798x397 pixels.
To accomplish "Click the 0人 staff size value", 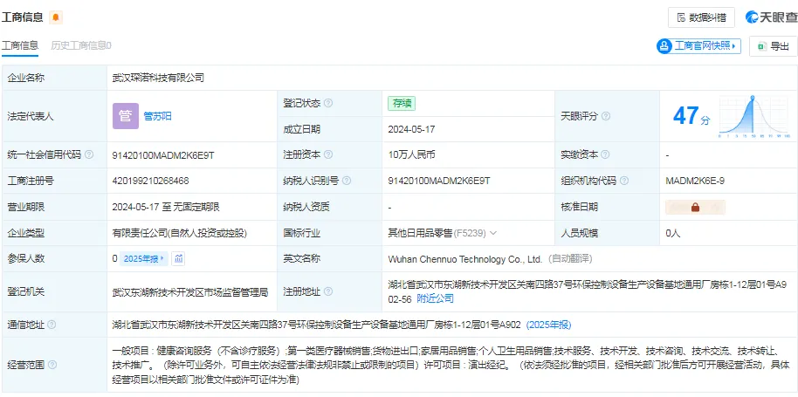I will [673, 233].
